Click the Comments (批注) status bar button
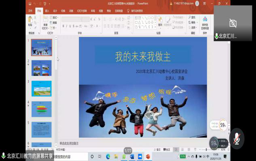The image size is (256, 161). tap(167, 150)
